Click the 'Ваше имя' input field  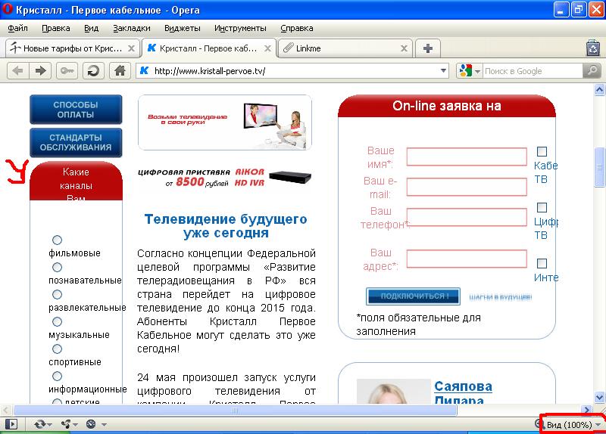click(467, 157)
